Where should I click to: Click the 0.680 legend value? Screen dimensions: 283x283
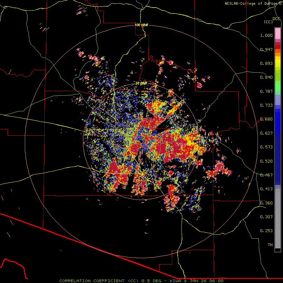[x=266, y=119]
